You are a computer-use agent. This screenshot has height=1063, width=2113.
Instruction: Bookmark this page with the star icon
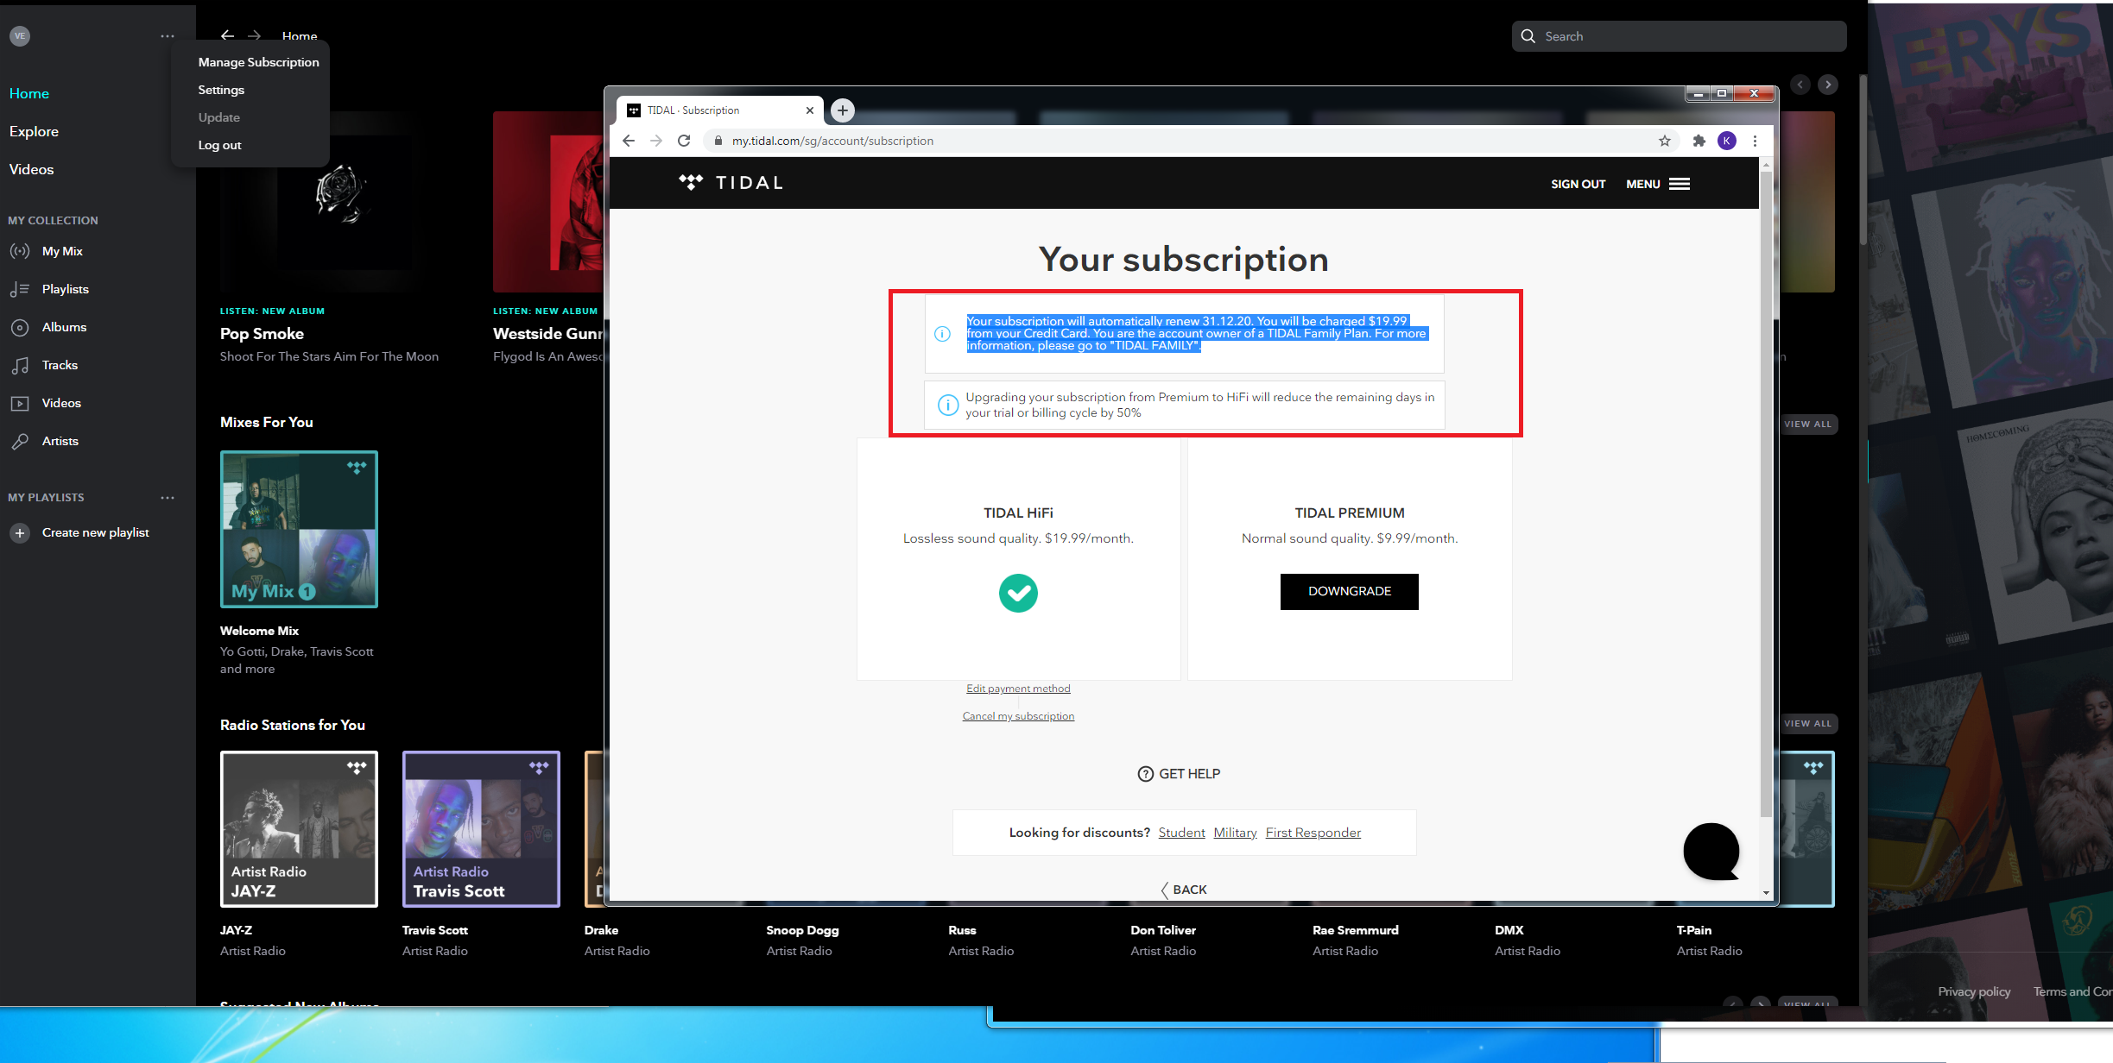coord(1665,141)
